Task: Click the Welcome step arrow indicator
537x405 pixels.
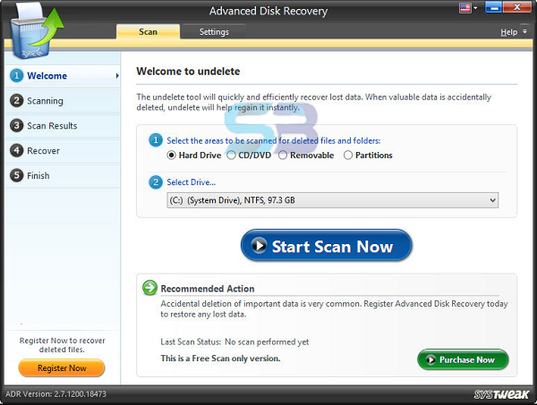Action: tap(117, 76)
